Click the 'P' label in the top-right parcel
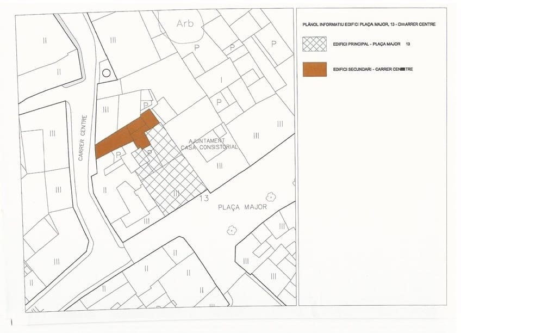This screenshot has width=548, height=333. (x=273, y=44)
